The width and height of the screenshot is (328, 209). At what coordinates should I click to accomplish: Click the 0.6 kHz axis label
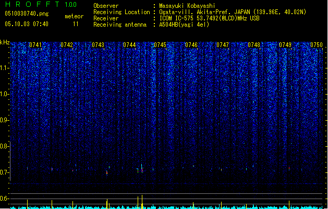pyautogui.click(x=4, y=199)
